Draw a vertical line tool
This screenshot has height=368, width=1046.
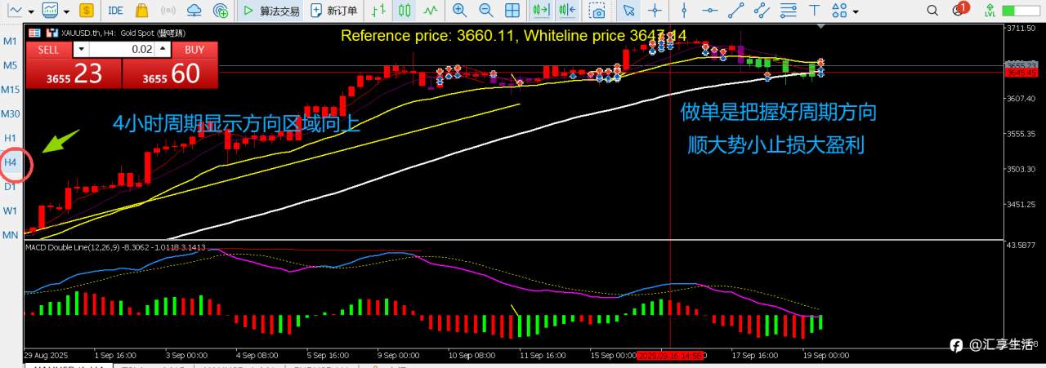point(686,11)
